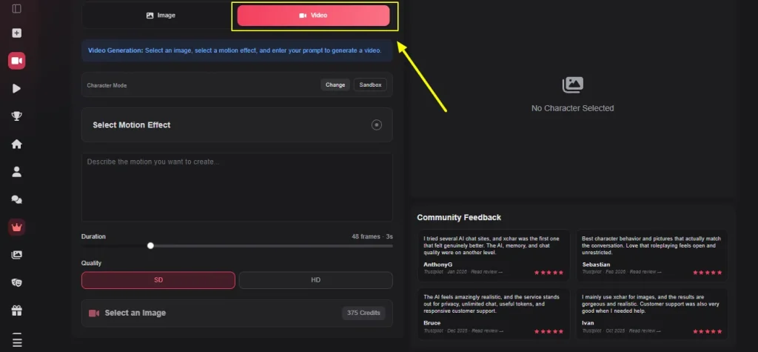The image size is (758, 352).
Task: Click the star rating on Sebastian's review
Action: [707, 273]
